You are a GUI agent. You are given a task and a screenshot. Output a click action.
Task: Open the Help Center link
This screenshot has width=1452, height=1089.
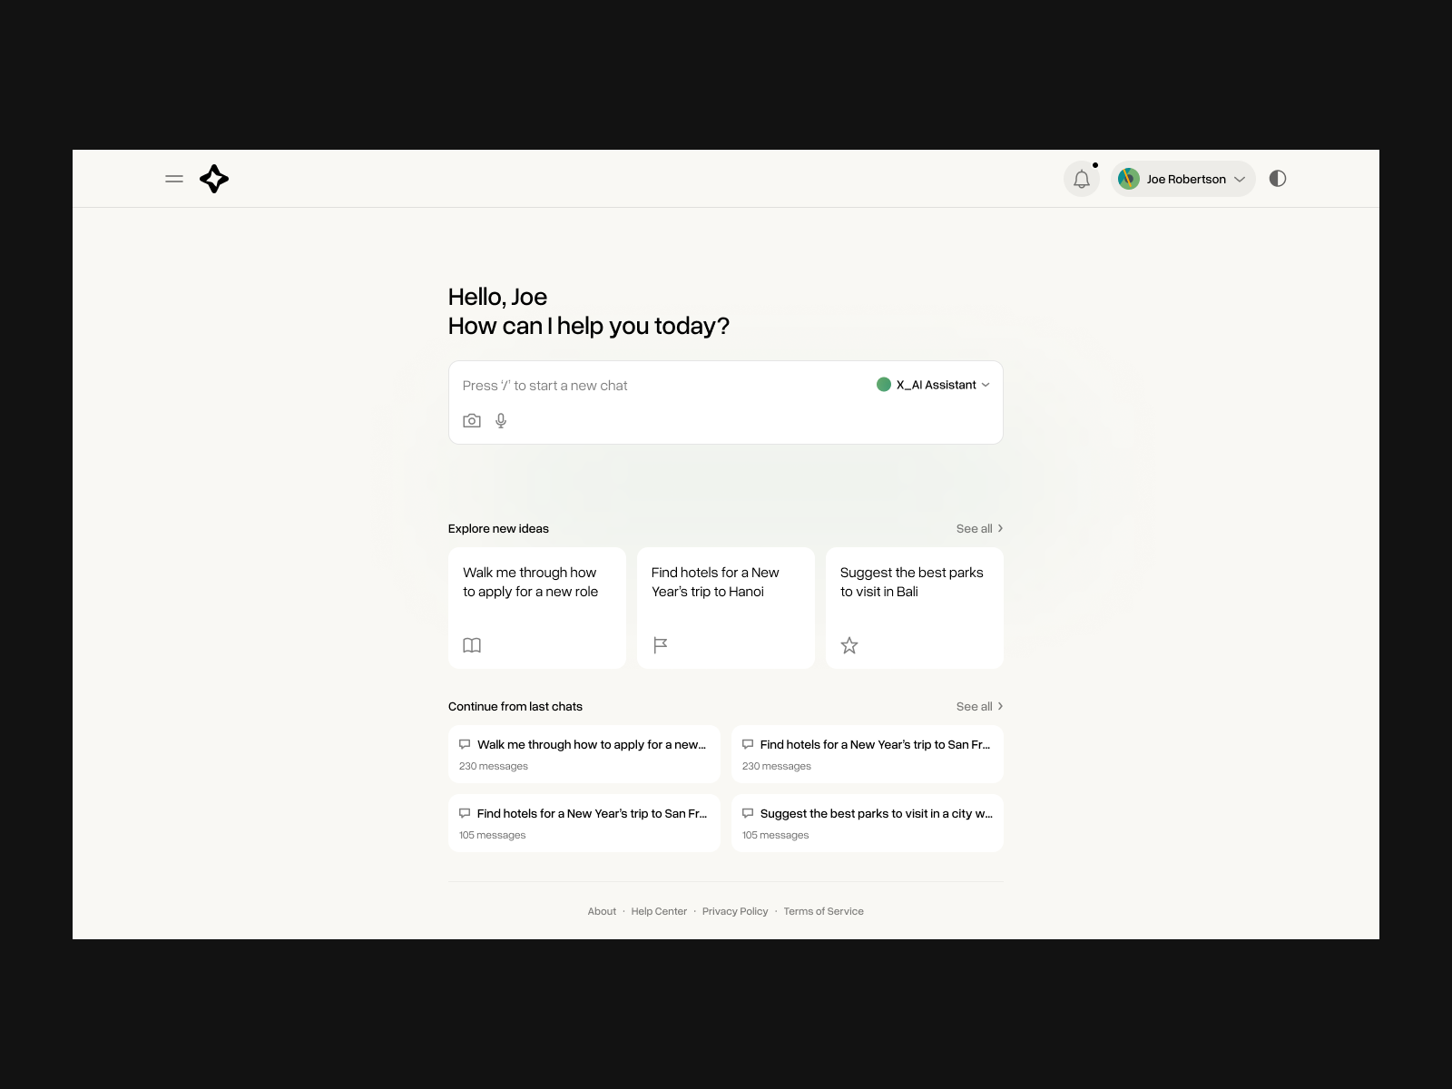(x=659, y=911)
